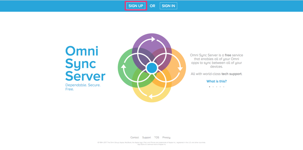Open the Privacy footer link
The image size is (303, 150).
(166, 138)
